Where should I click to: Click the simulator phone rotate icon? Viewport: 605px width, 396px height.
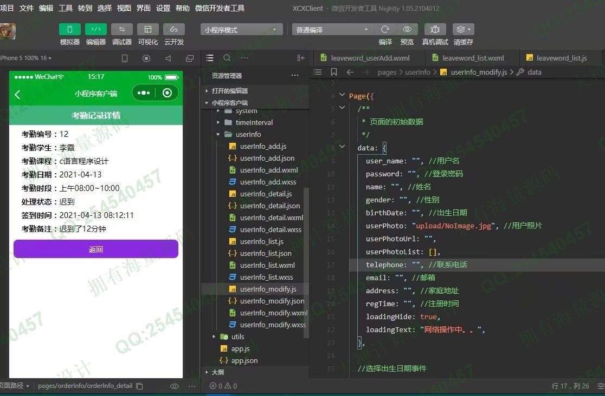(x=125, y=58)
